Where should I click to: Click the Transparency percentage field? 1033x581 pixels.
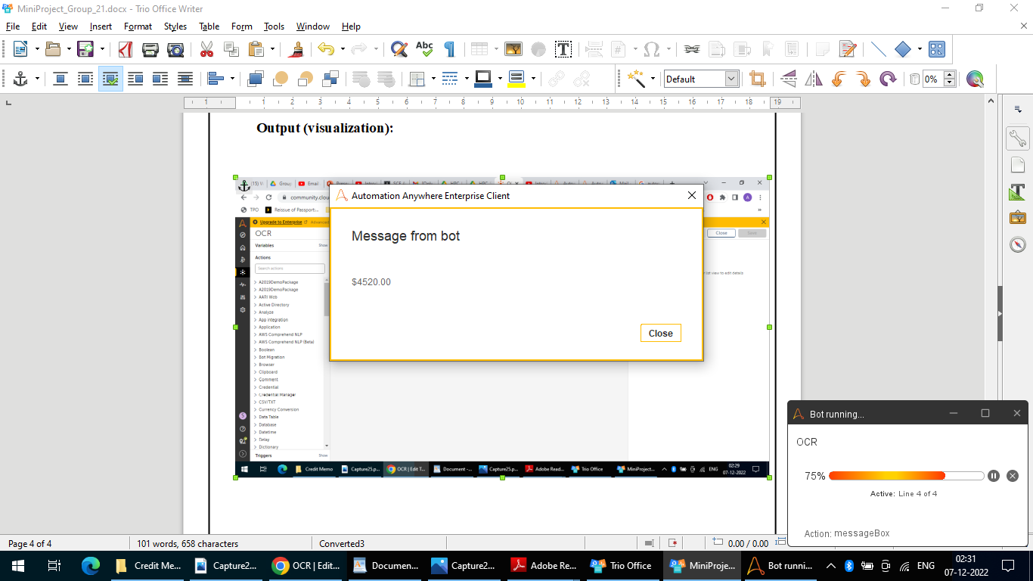932,79
